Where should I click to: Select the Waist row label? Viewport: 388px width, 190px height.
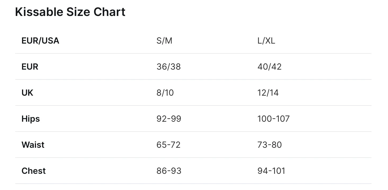[33, 145]
